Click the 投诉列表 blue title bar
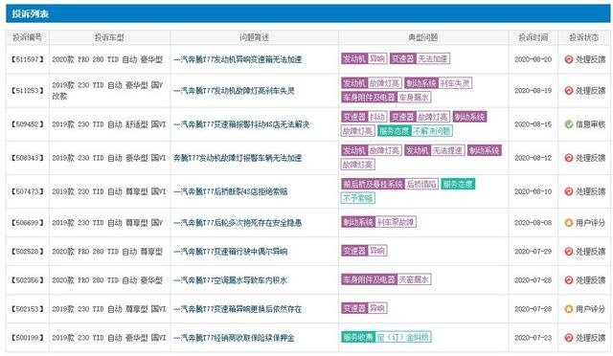This screenshot has height=356, width=613. pyautogui.click(x=308, y=13)
